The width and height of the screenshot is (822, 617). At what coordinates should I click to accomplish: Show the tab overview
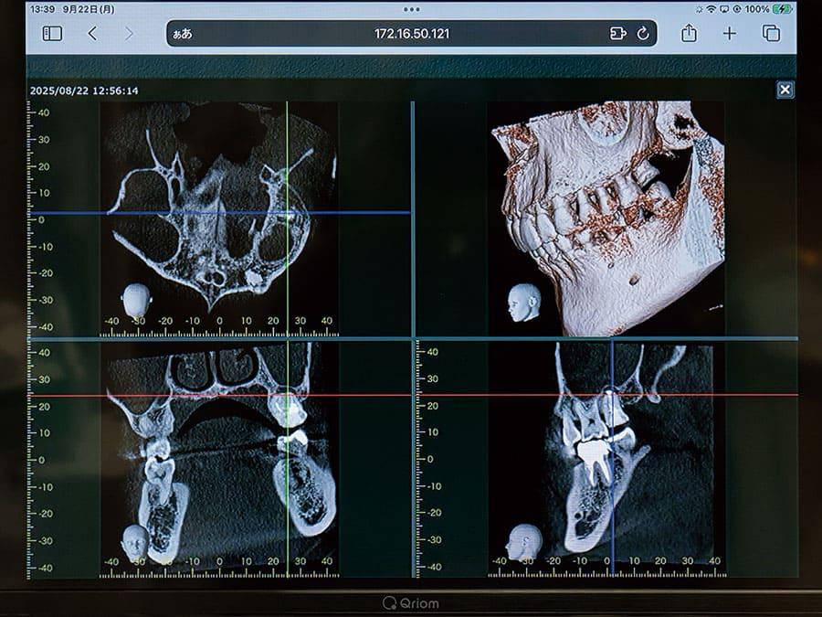[x=771, y=34]
